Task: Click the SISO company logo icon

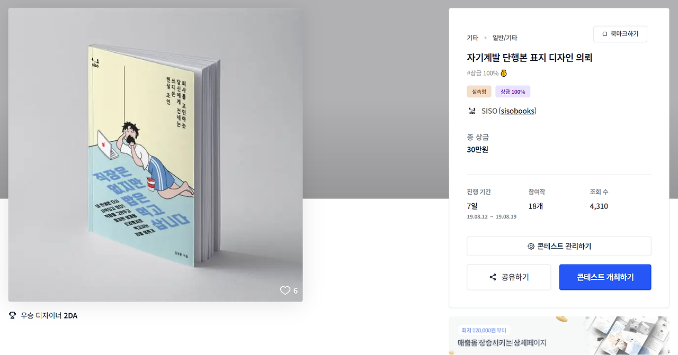Action: [472, 111]
